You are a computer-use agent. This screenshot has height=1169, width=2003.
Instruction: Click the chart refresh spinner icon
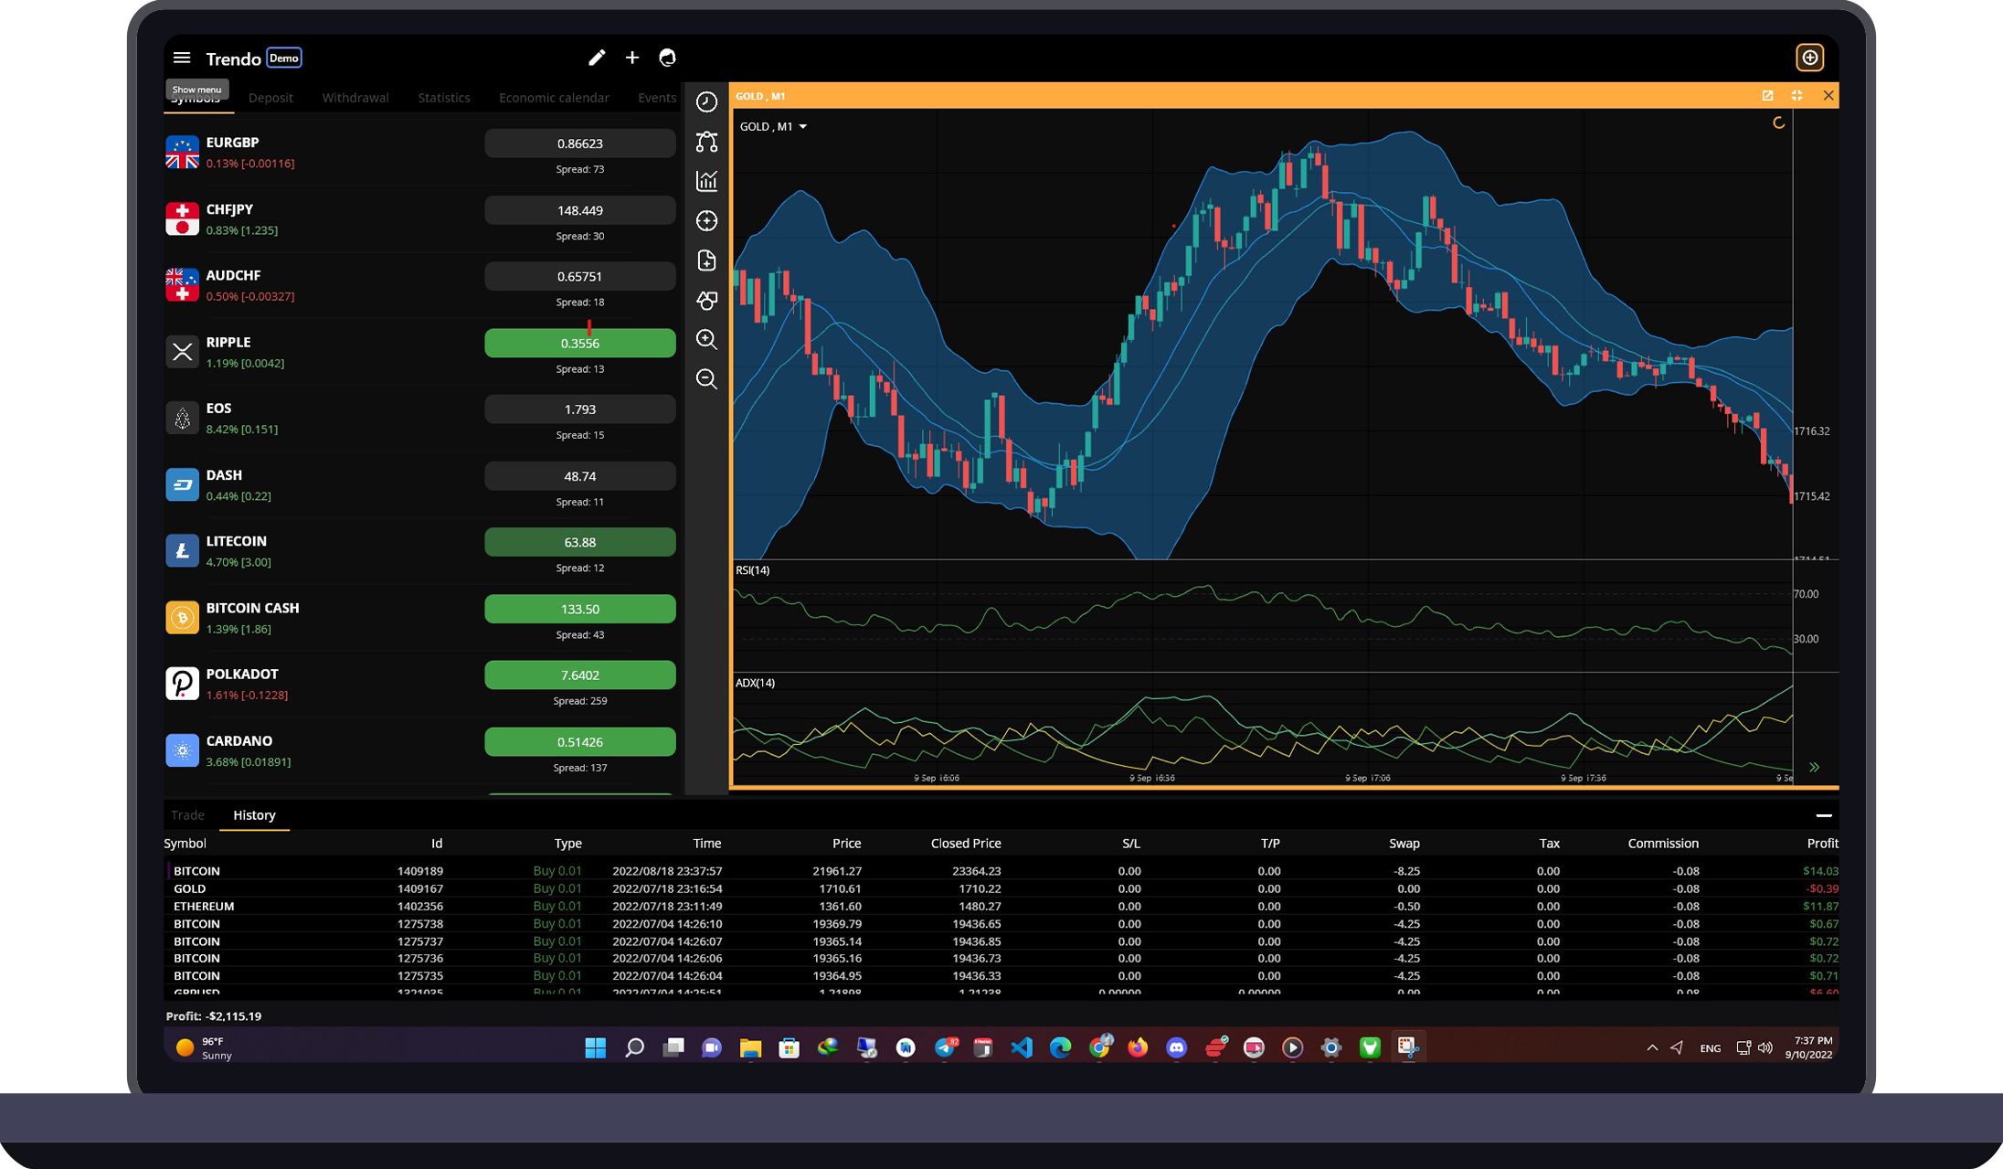[x=1778, y=122]
